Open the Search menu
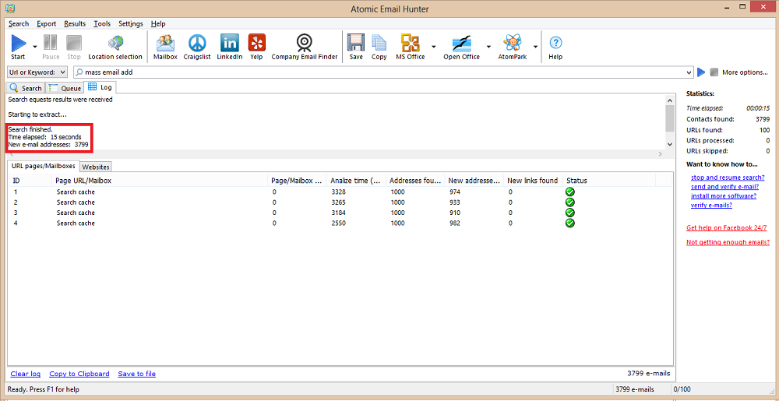779x401 pixels. tap(19, 24)
